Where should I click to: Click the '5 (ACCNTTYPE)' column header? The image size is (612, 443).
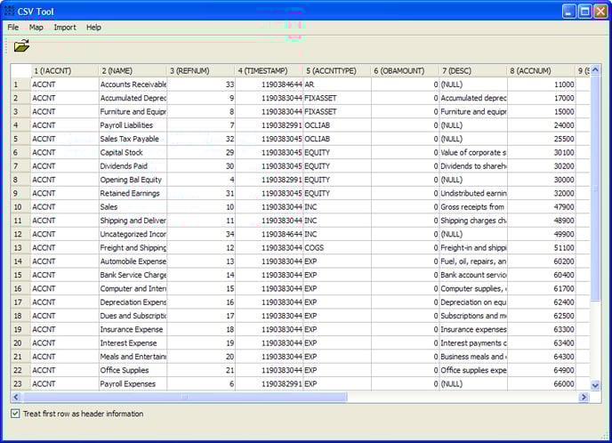click(x=336, y=70)
